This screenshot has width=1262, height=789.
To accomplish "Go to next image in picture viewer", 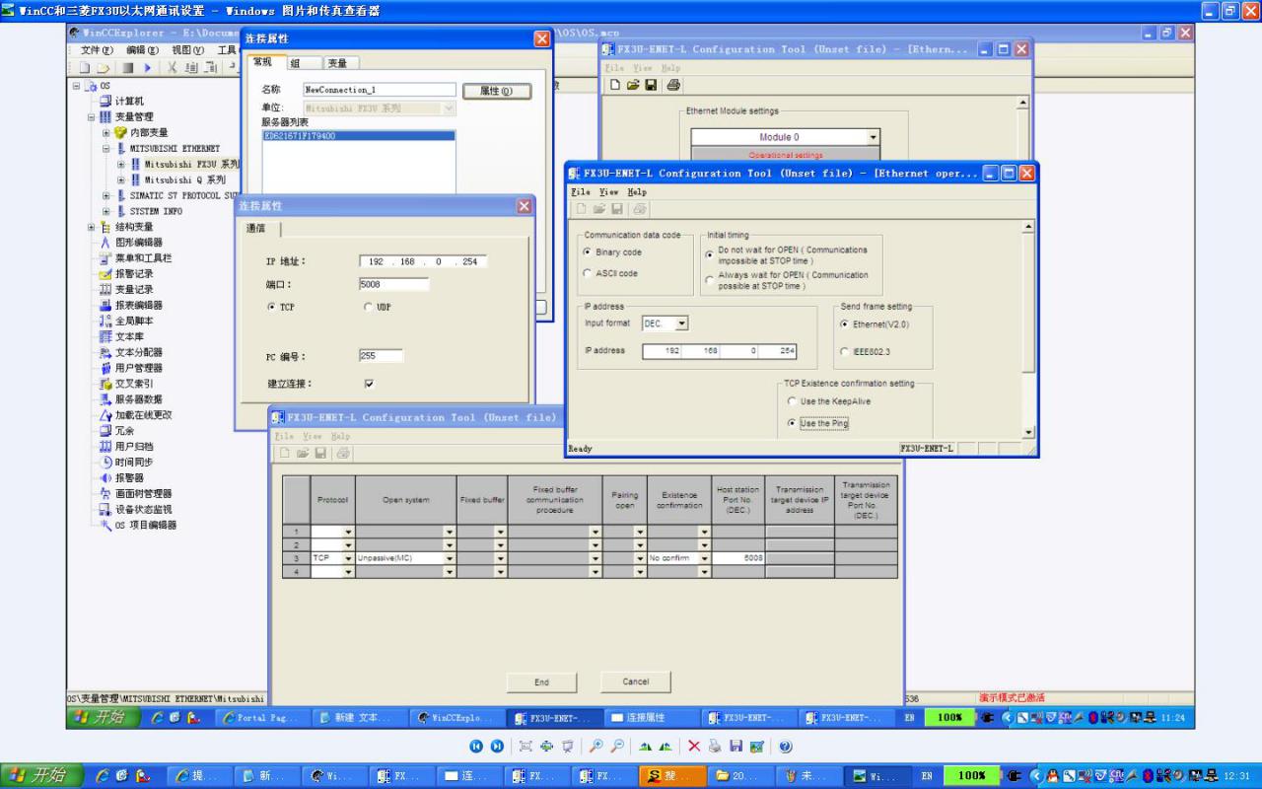I will 497,747.
